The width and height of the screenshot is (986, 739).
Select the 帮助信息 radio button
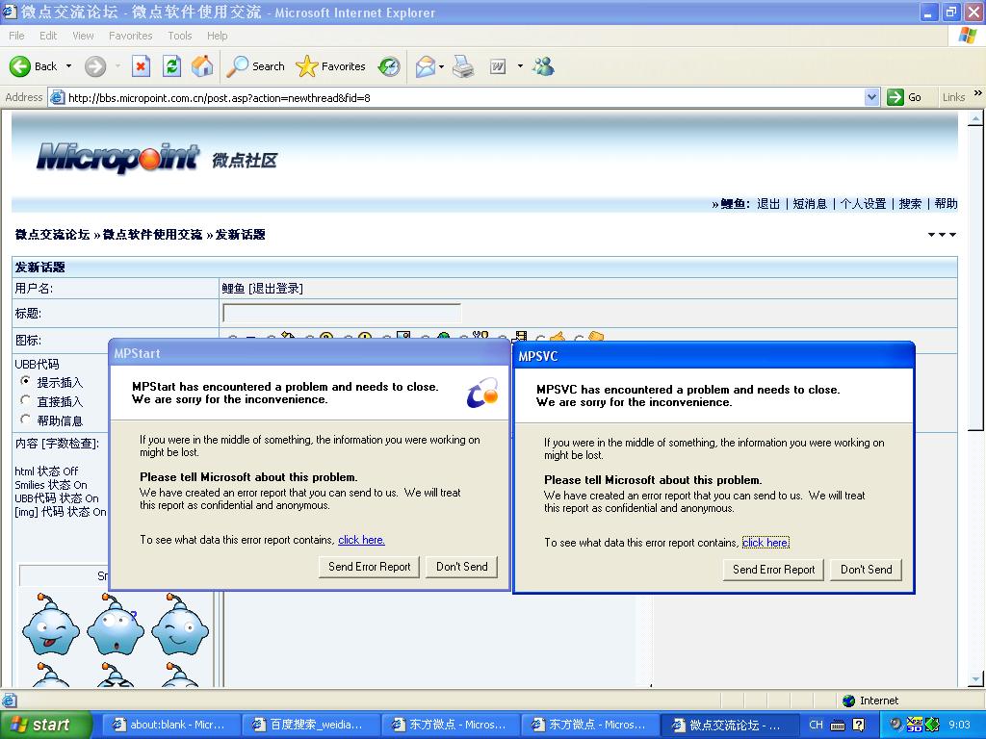click(25, 420)
